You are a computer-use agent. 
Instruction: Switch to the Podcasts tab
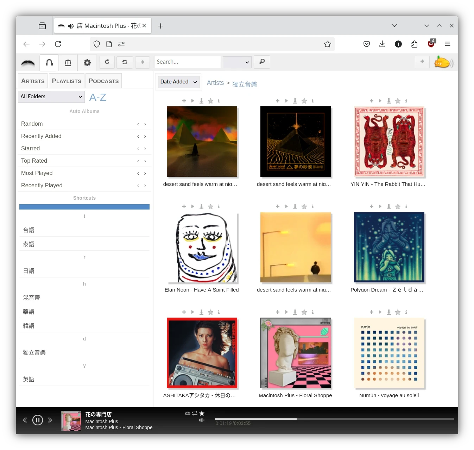click(103, 81)
